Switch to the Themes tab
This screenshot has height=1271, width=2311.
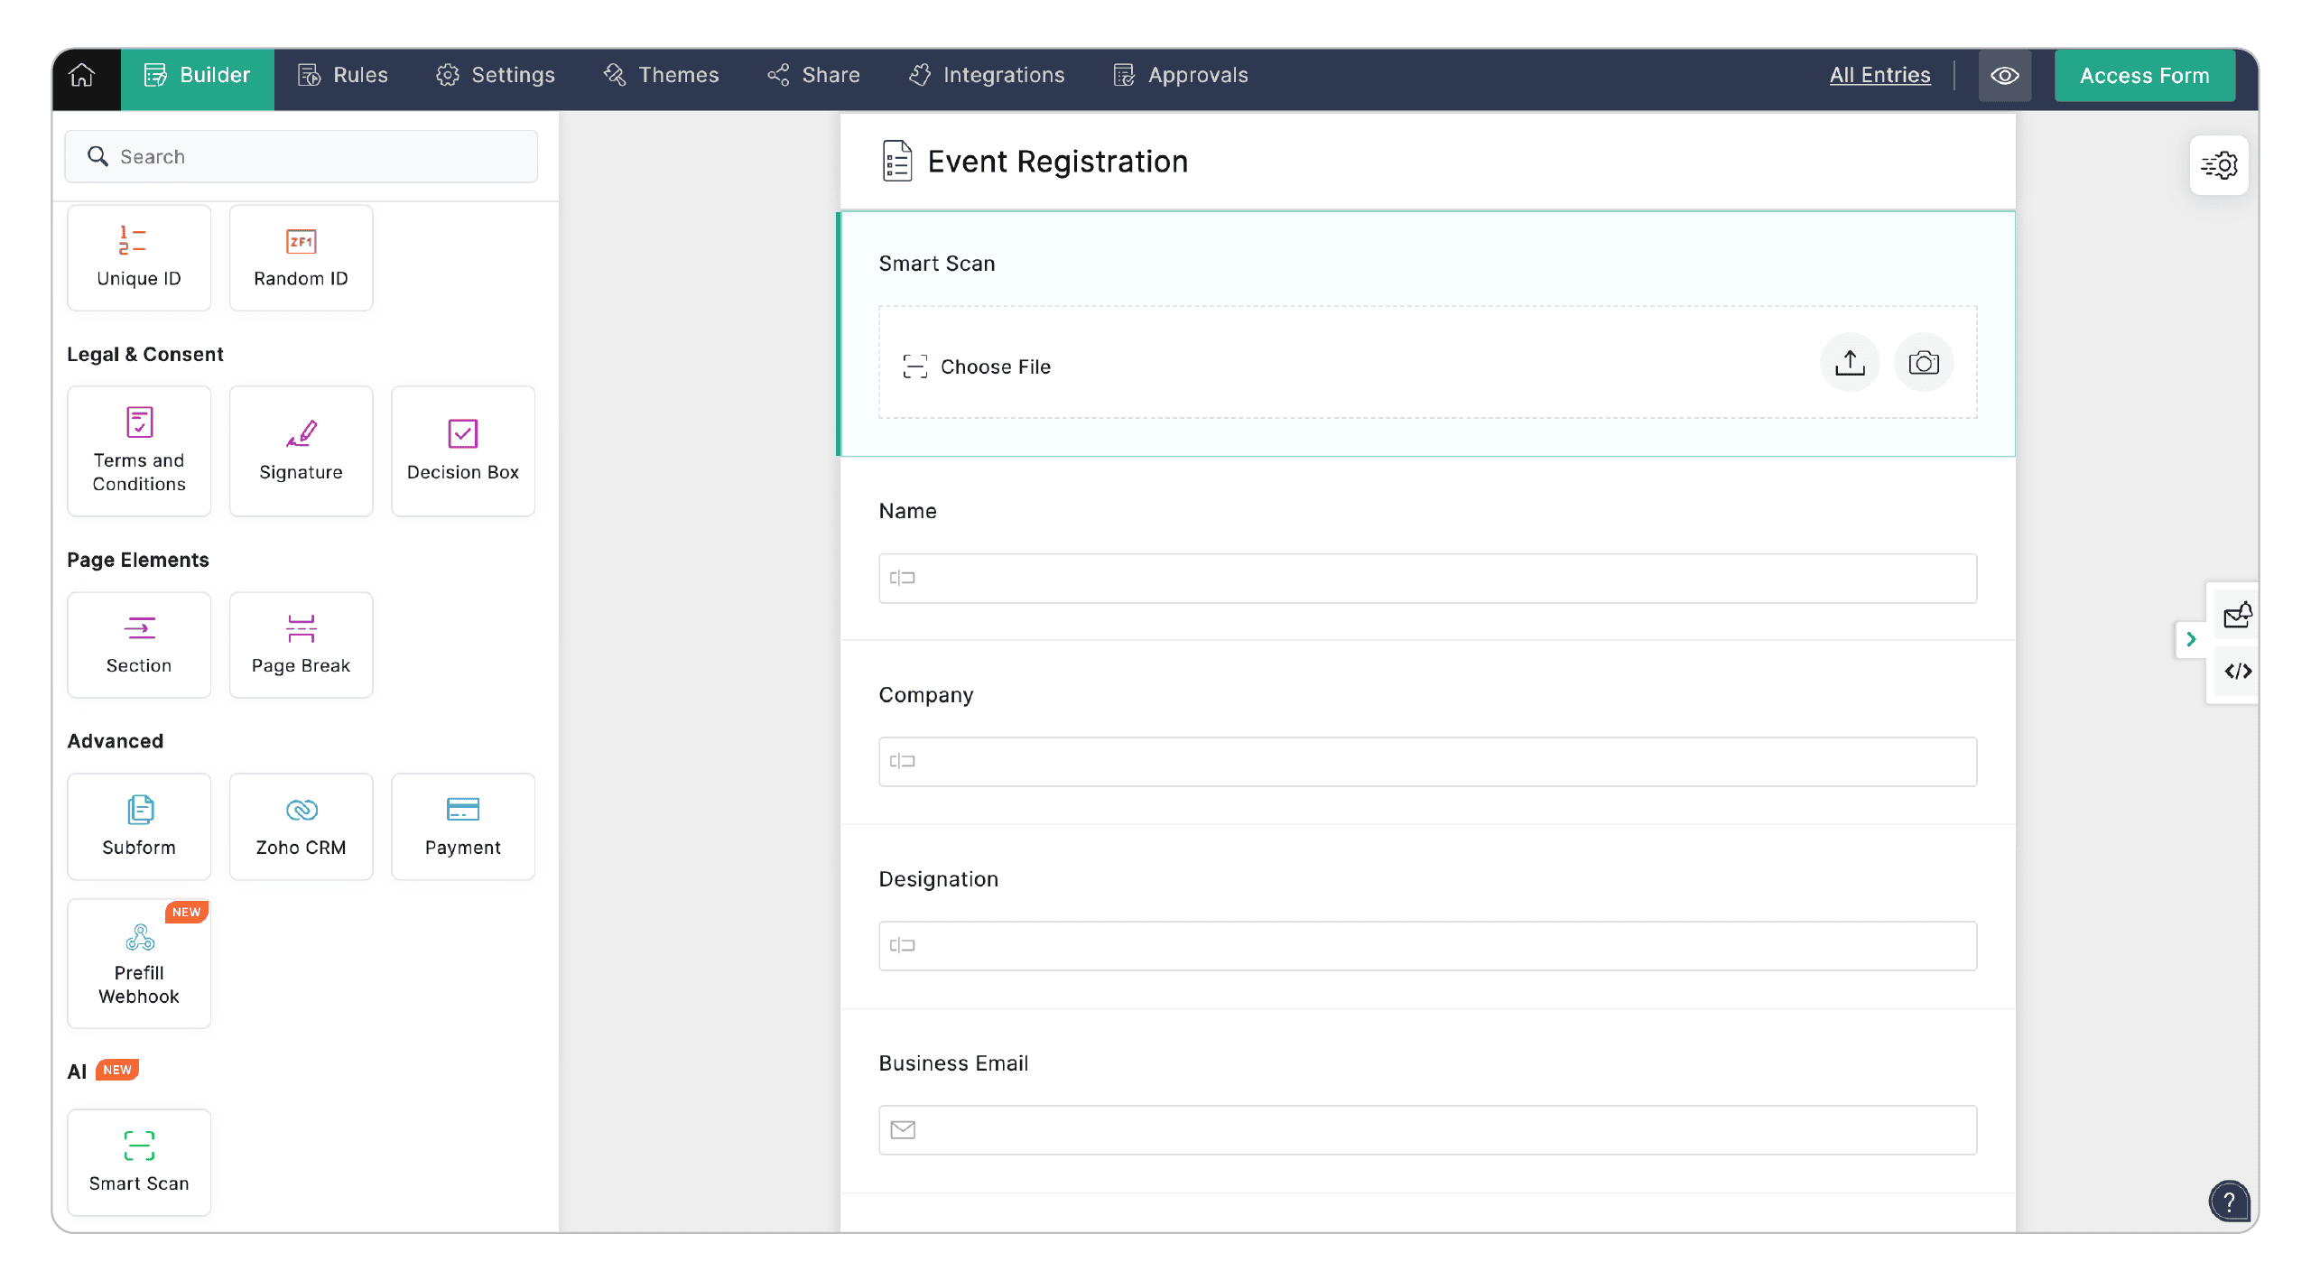[661, 76]
